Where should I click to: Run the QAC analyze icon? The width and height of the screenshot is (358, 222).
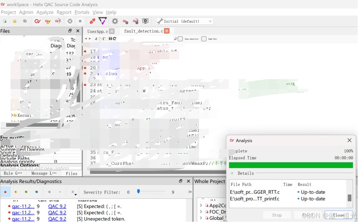pos(38,21)
